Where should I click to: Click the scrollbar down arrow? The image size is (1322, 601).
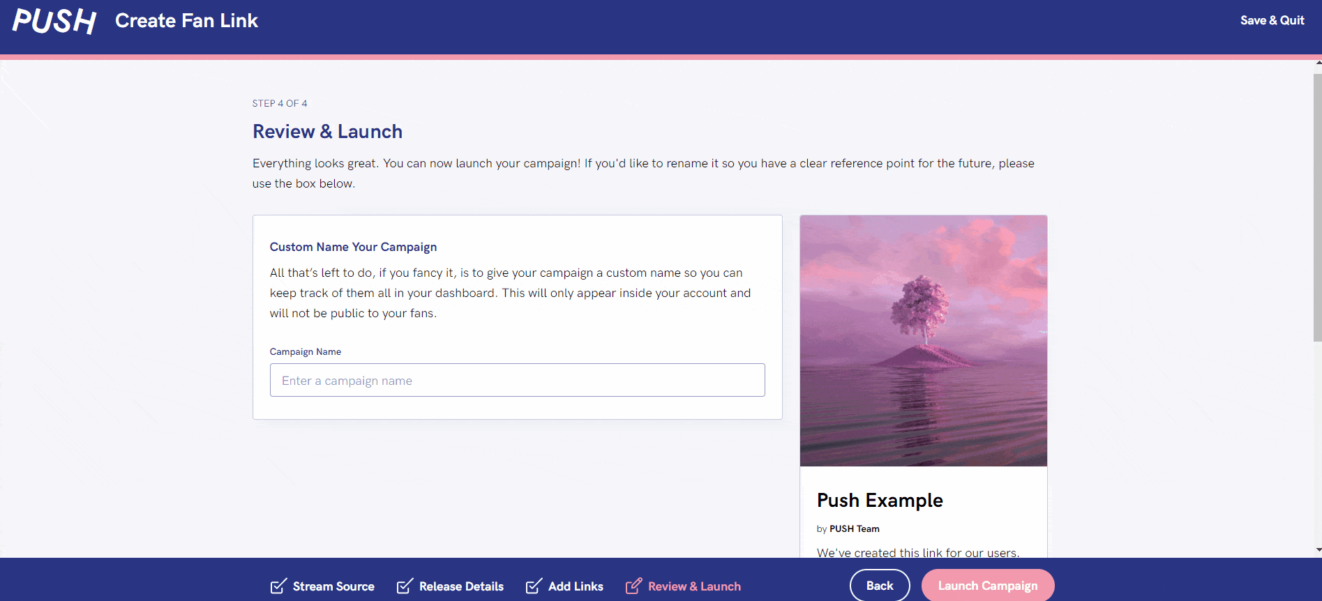tap(1318, 550)
